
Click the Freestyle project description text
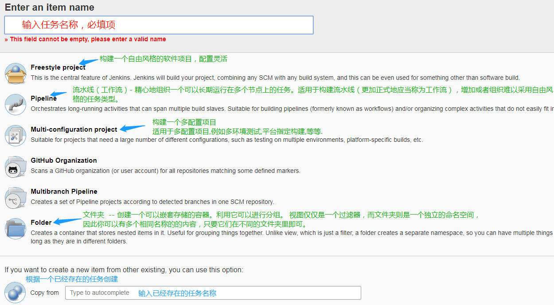[x=275, y=78]
